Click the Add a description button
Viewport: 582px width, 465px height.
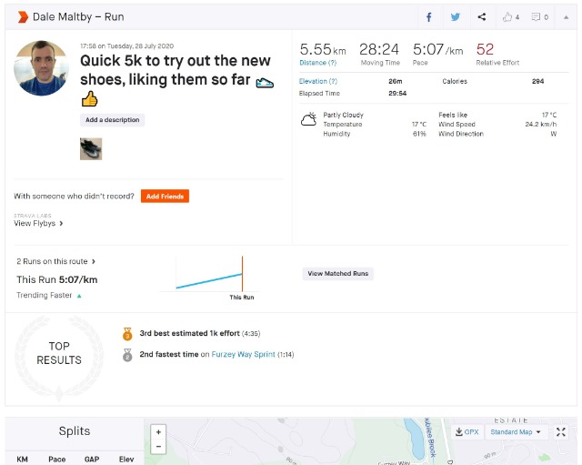[x=113, y=120]
